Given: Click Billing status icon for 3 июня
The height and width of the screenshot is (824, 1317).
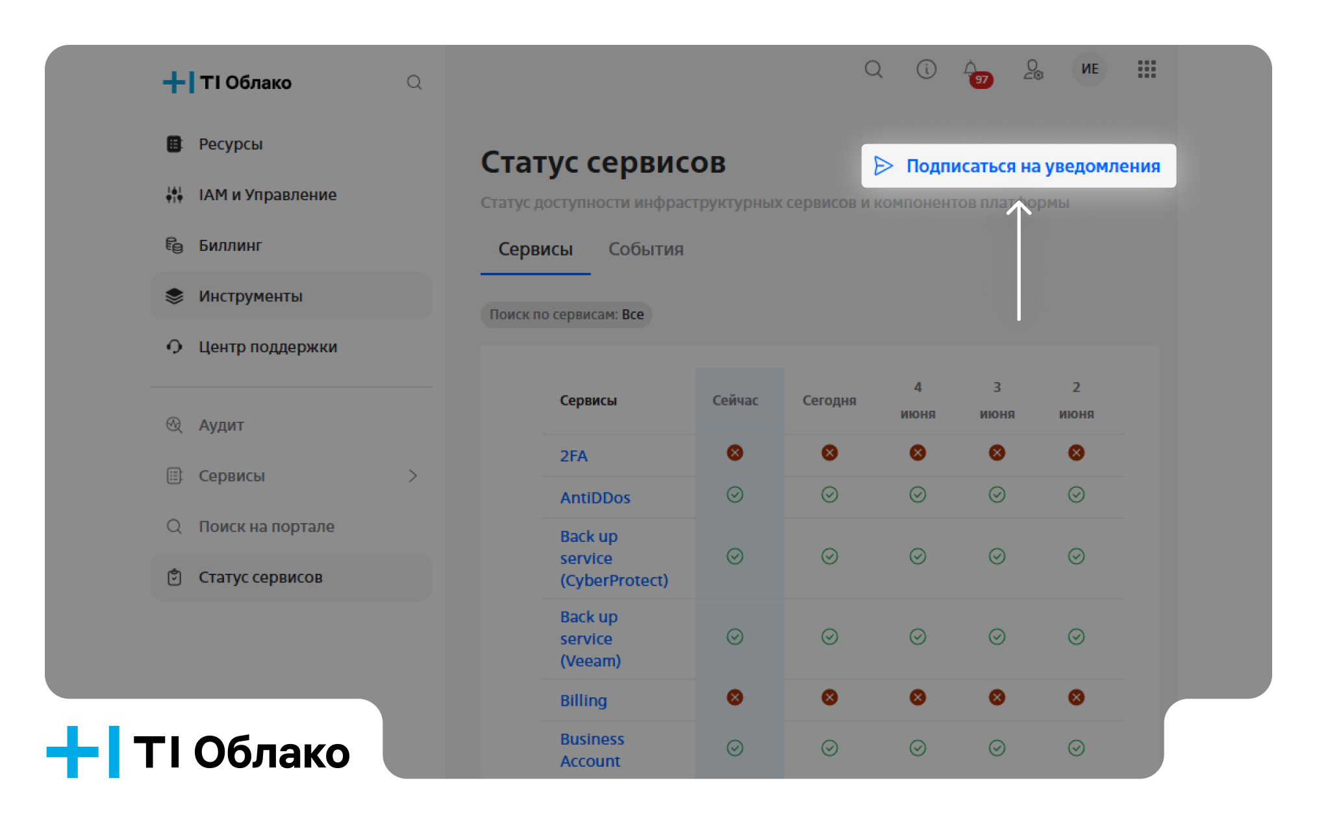Looking at the screenshot, I should coord(997,697).
